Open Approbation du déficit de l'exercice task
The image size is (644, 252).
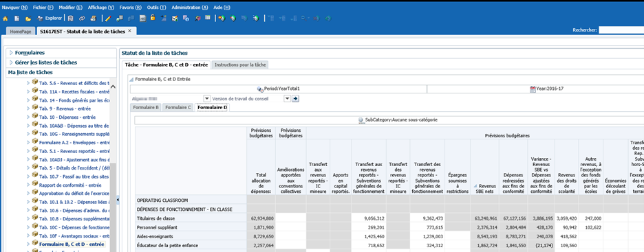point(74,194)
